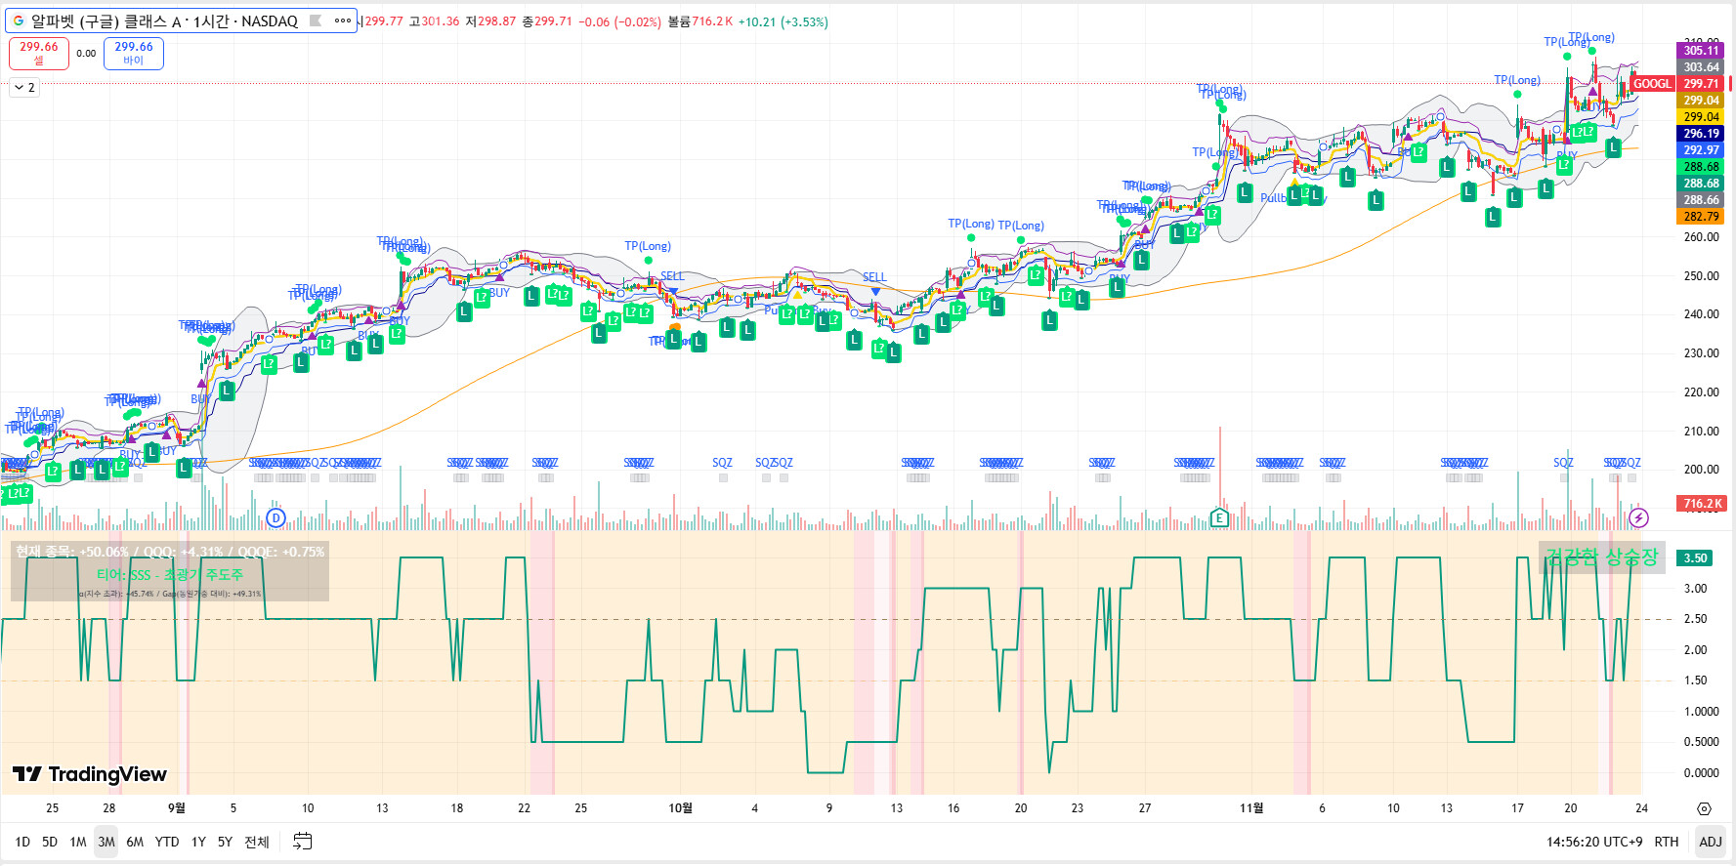Image resolution: width=1736 pixels, height=866 pixels.
Task: Open the three-dots more menu by symbol
Action: [342, 21]
